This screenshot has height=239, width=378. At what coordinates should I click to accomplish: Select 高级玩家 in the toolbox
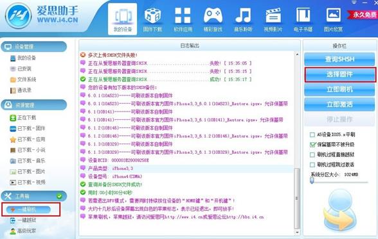tap(23, 231)
